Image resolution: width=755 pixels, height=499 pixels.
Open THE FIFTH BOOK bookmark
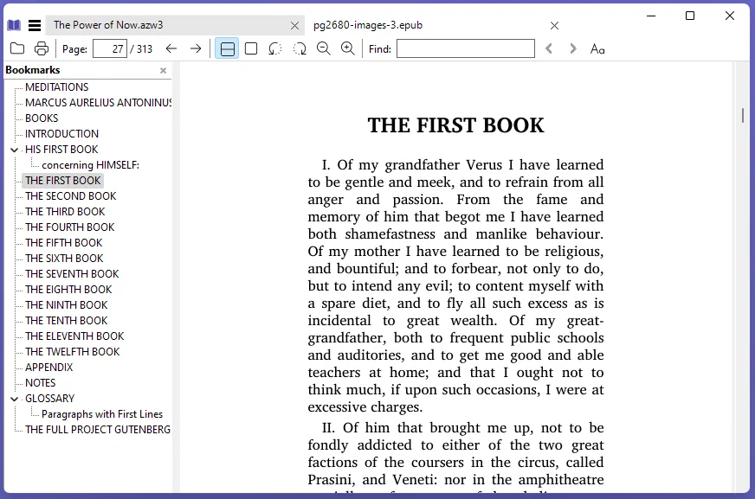(63, 243)
